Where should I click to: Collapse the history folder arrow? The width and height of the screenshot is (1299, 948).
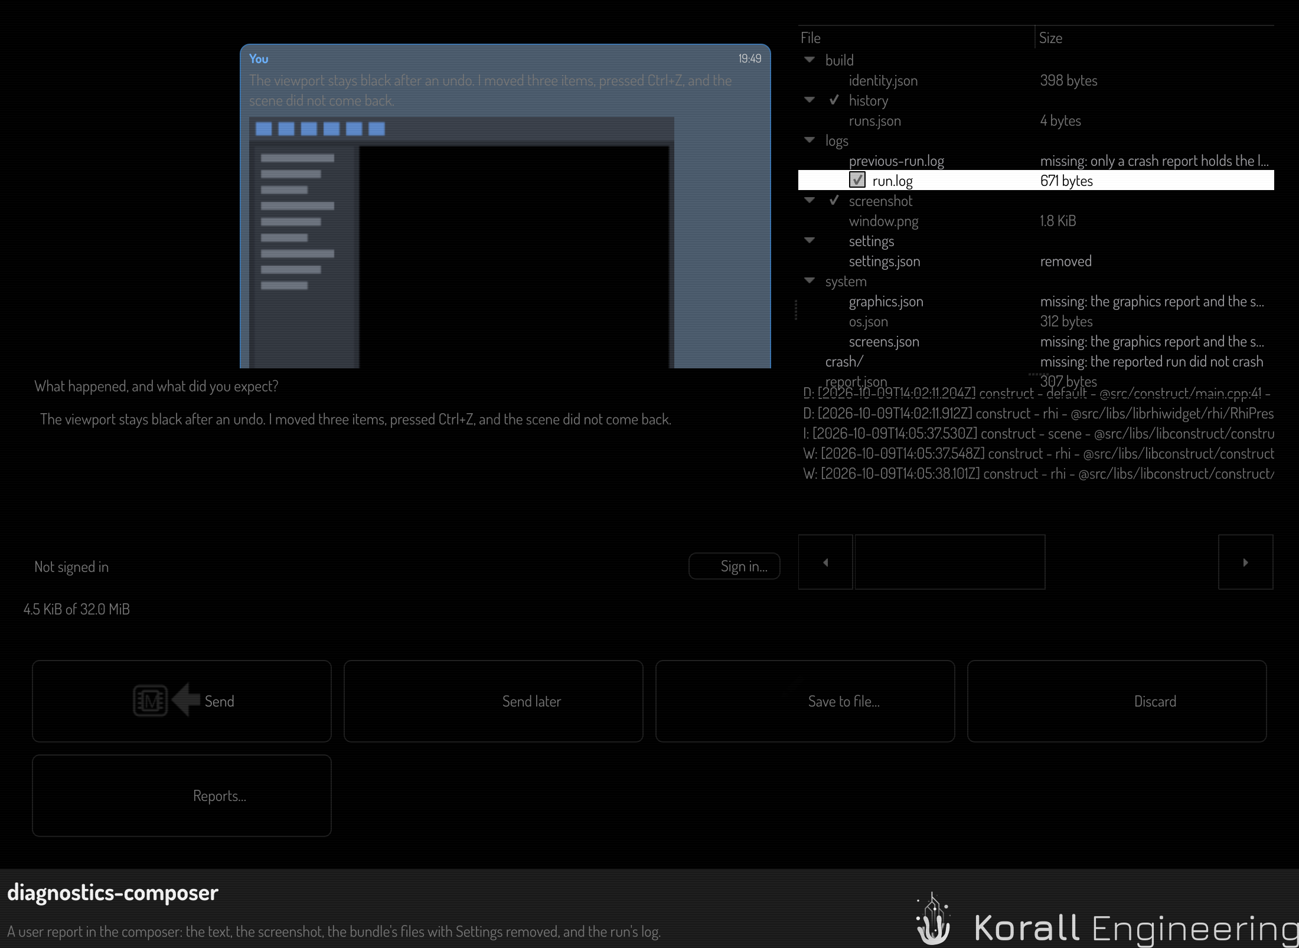pos(810,100)
